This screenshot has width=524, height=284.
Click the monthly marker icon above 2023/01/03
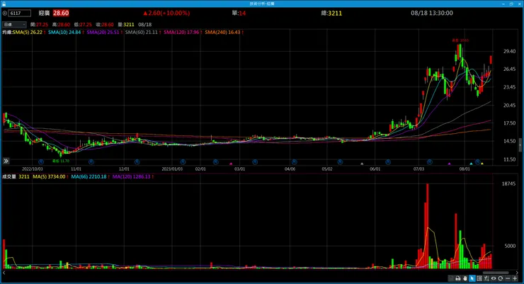click(x=183, y=162)
